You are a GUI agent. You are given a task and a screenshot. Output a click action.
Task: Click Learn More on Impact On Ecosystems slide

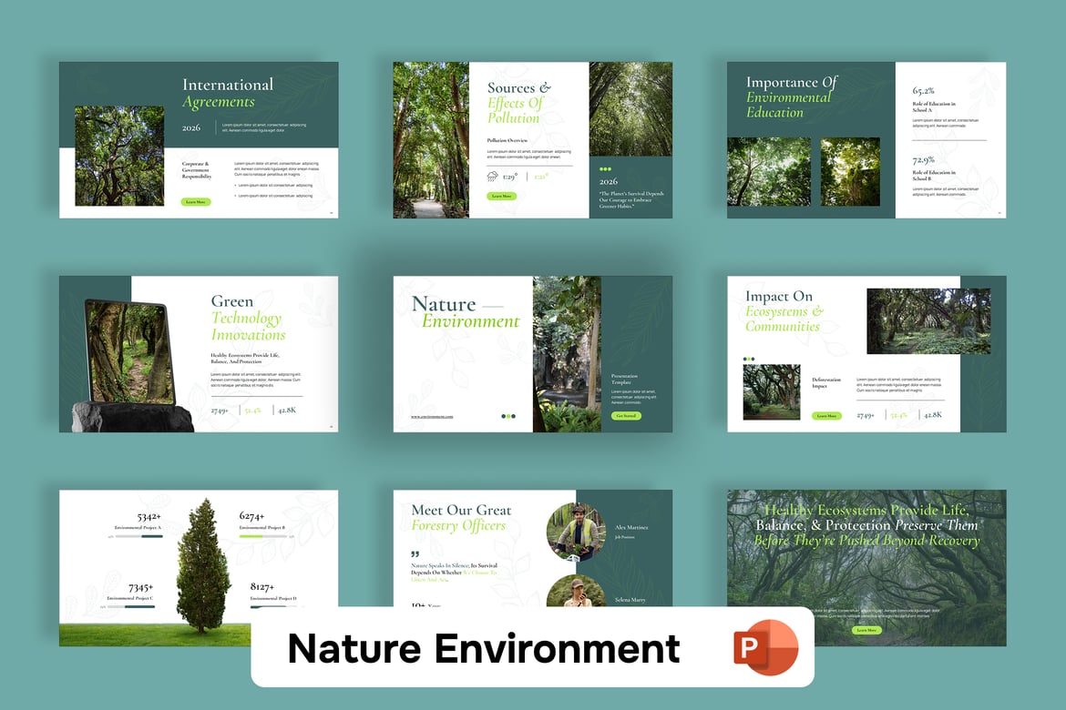coord(826,415)
